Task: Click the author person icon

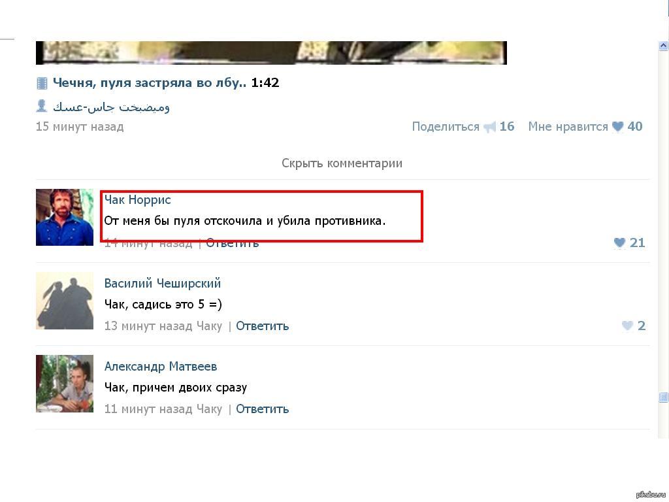Action: pyautogui.click(x=41, y=105)
